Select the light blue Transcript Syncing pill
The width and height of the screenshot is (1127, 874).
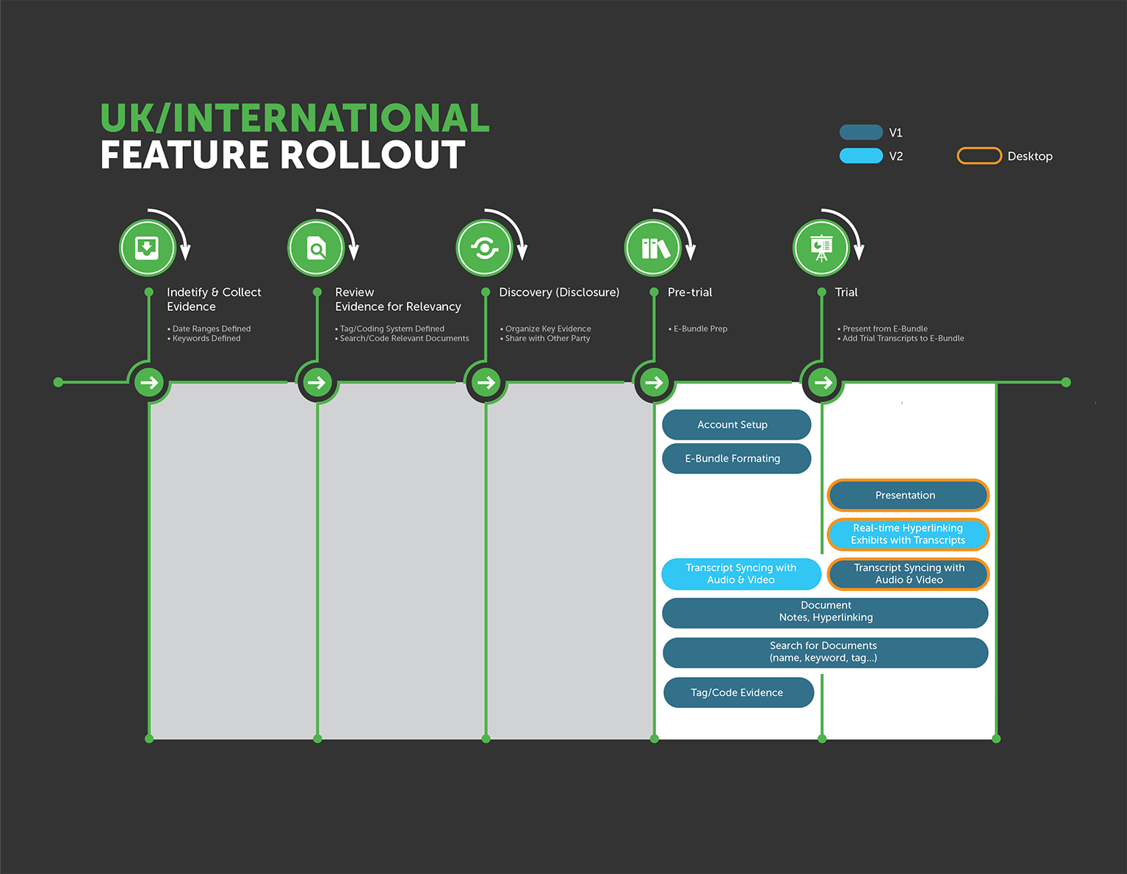coord(741,574)
